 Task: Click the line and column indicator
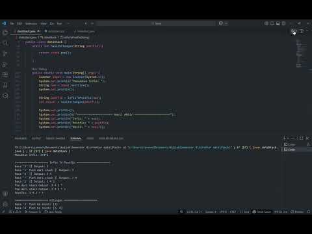[x=194, y=212]
